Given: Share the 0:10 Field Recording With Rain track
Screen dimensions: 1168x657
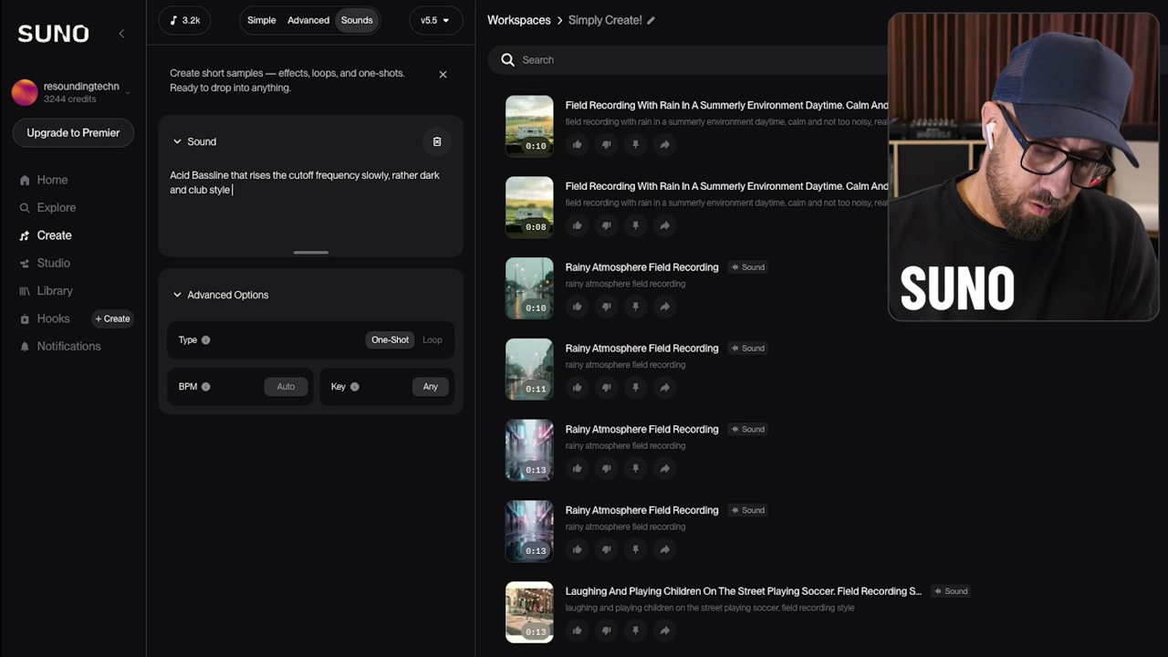Looking at the screenshot, I should [x=664, y=144].
